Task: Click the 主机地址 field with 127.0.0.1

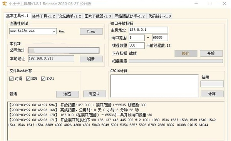Action: [148, 30]
